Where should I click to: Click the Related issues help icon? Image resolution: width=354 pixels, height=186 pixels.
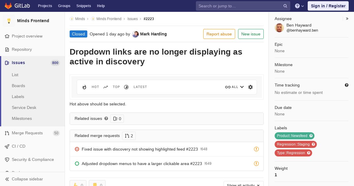(x=106, y=118)
